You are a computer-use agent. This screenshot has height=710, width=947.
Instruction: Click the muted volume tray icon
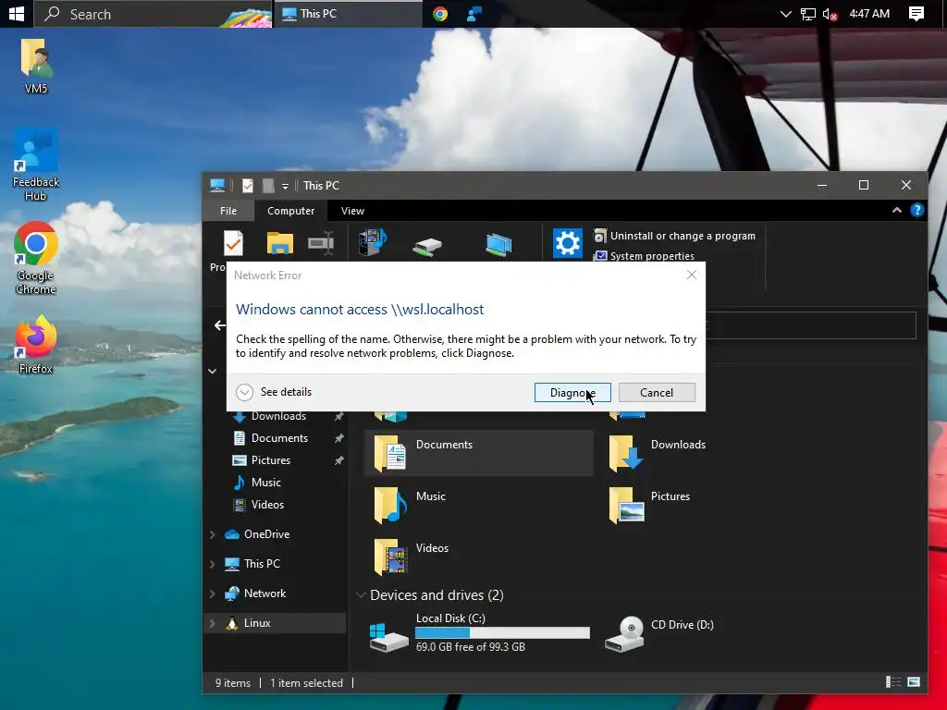(x=830, y=14)
